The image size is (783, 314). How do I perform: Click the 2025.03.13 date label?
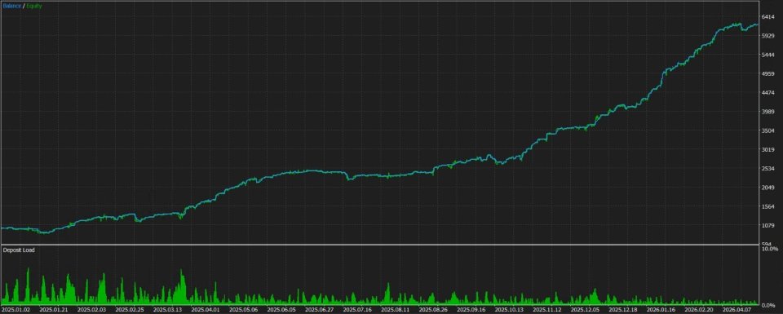tap(168, 310)
